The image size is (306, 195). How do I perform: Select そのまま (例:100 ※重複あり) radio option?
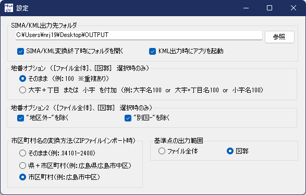22,79
